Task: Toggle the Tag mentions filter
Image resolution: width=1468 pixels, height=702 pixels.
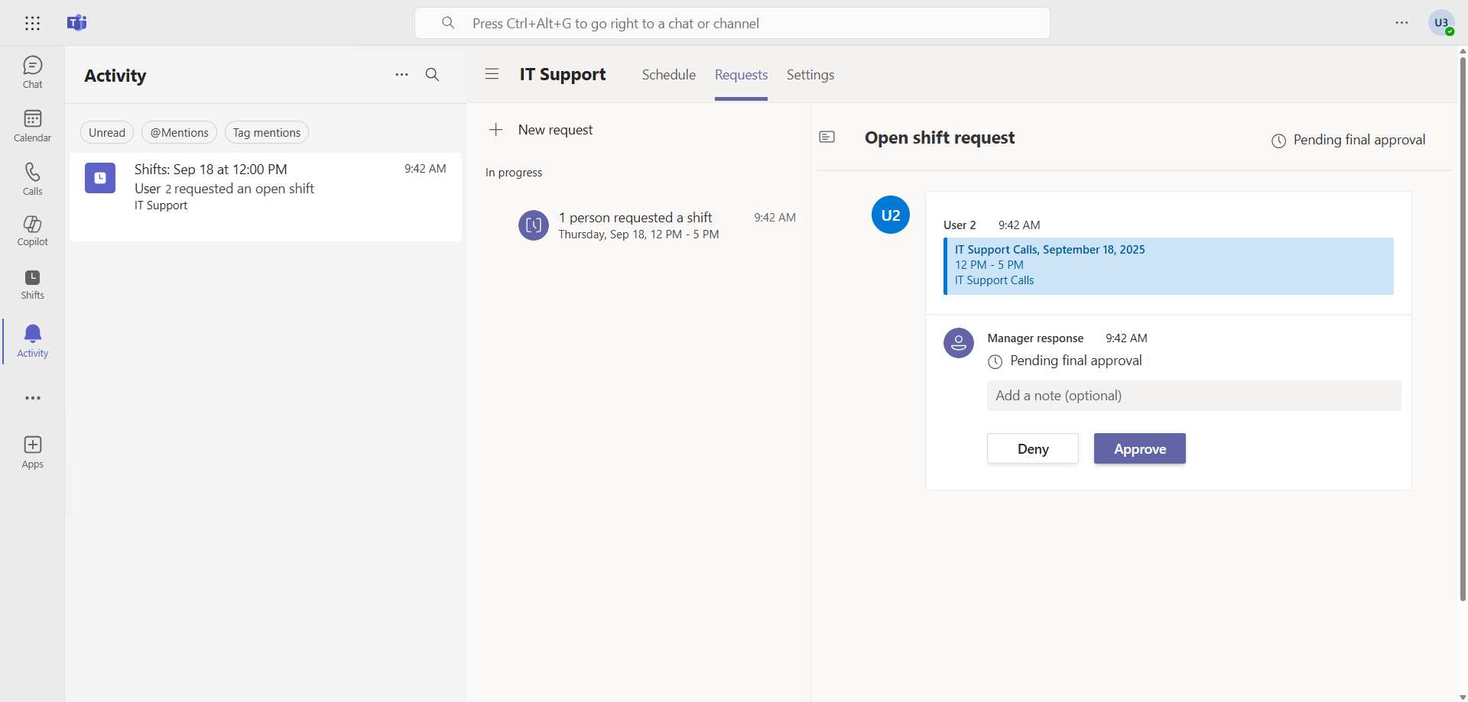Action: (x=266, y=133)
